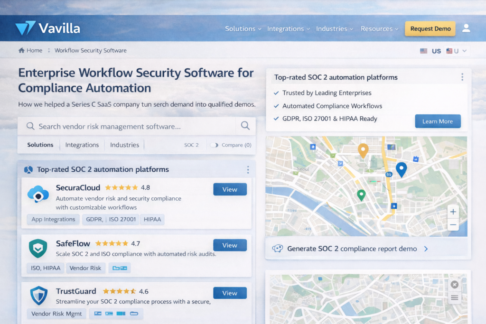The image size is (486, 324).
Task: Close the lower map overlay
Action: click(x=454, y=285)
